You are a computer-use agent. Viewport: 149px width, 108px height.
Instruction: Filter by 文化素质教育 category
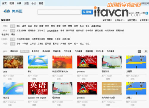pos(53,31)
